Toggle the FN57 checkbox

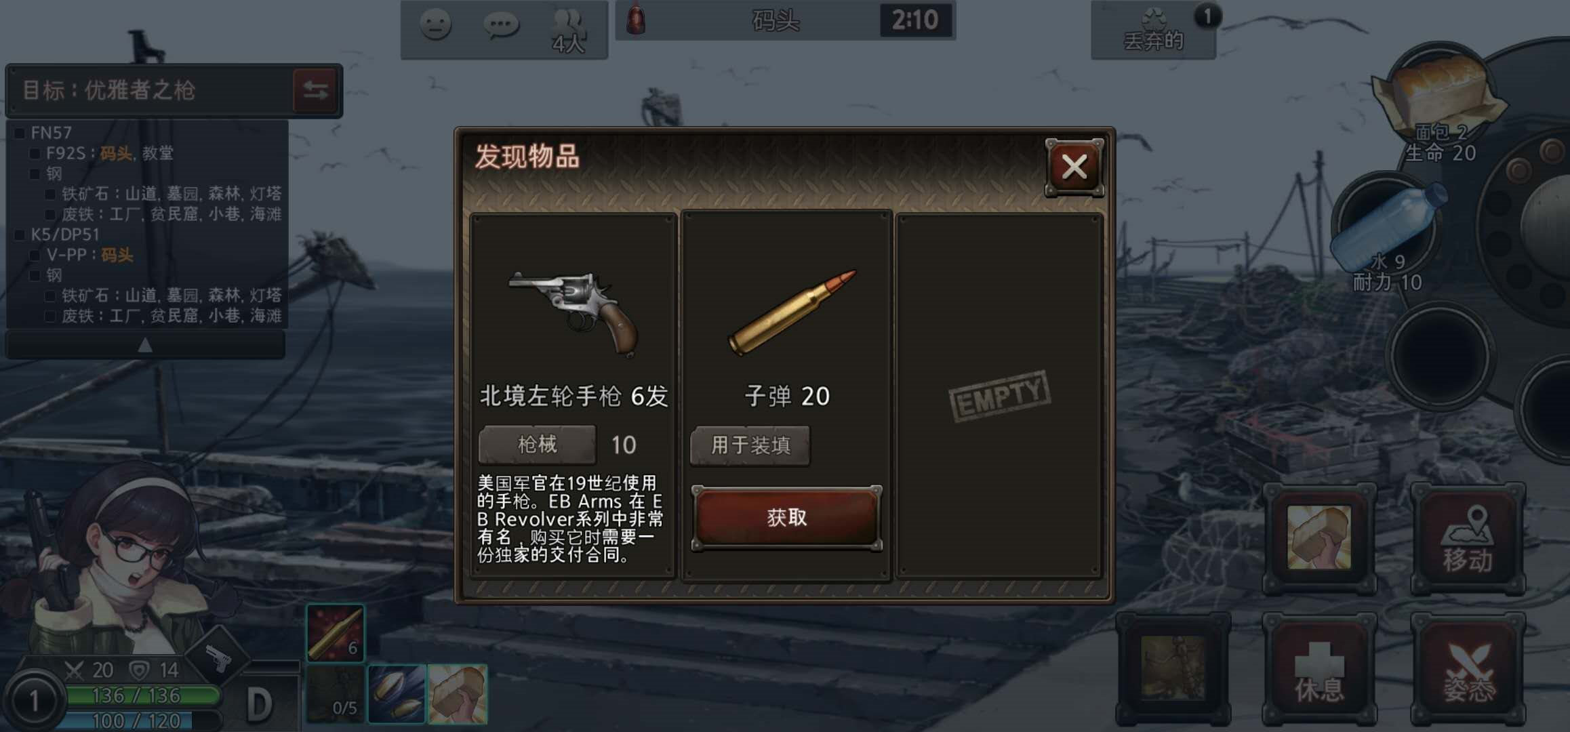pos(20,134)
